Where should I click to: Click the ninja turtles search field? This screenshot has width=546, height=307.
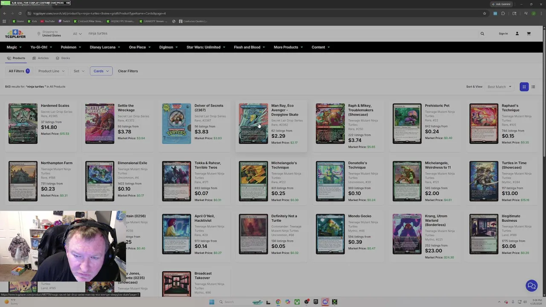282,34
